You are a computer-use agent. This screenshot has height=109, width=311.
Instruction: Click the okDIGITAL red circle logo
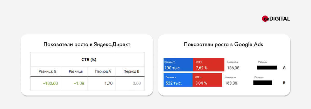point(265,19)
